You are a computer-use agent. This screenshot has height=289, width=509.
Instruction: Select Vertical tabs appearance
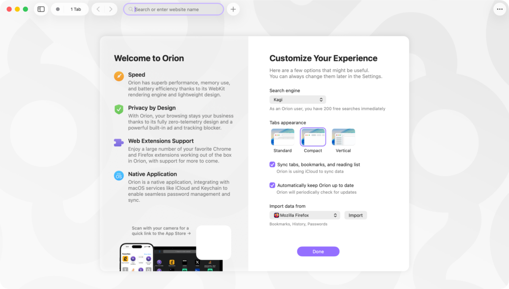click(x=343, y=140)
